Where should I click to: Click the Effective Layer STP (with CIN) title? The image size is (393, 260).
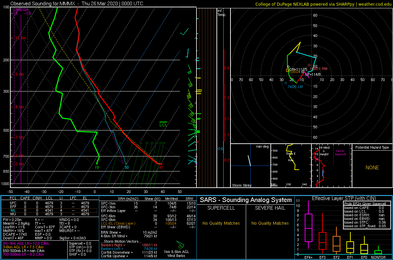343,199
